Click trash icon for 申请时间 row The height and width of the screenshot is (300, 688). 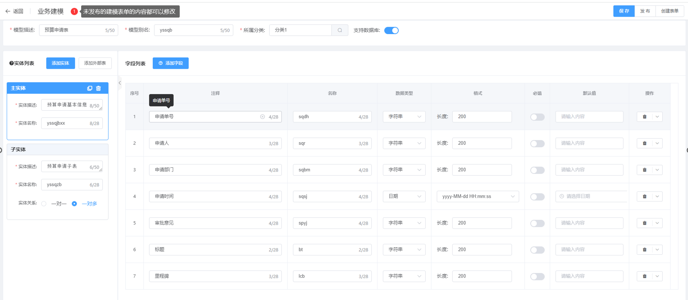pos(644,196)
